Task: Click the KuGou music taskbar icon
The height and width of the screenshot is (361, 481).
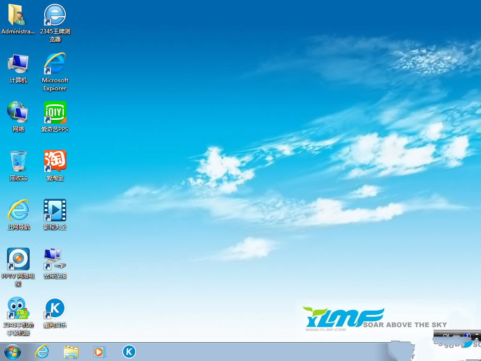Action: pos(129,352)
